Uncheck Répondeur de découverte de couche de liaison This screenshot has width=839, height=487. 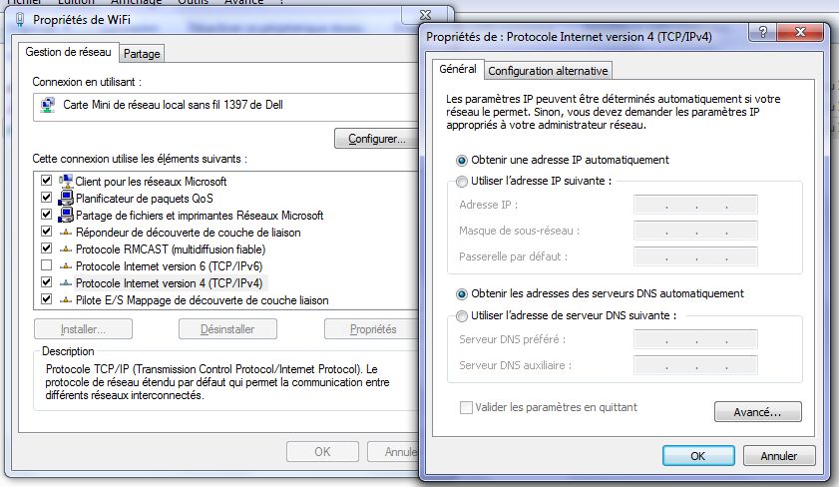click(x=47, y=232)
